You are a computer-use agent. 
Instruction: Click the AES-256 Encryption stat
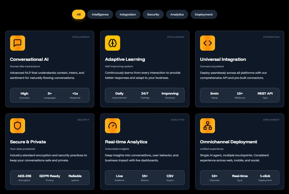click(24, 177)
